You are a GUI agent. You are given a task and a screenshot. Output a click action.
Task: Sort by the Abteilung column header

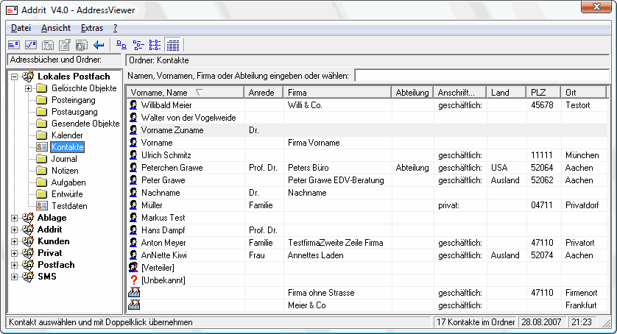412,93
